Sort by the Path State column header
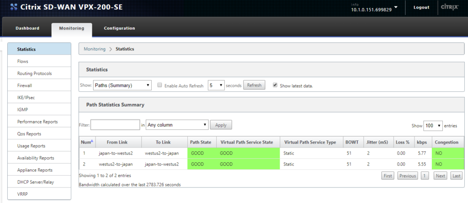Viewport: 468px width, 203px height. click(202, 142)
